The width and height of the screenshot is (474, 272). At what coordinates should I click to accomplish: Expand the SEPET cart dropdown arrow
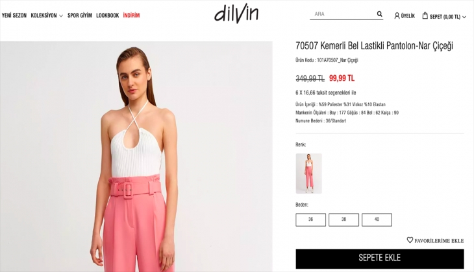click(464, 17)
